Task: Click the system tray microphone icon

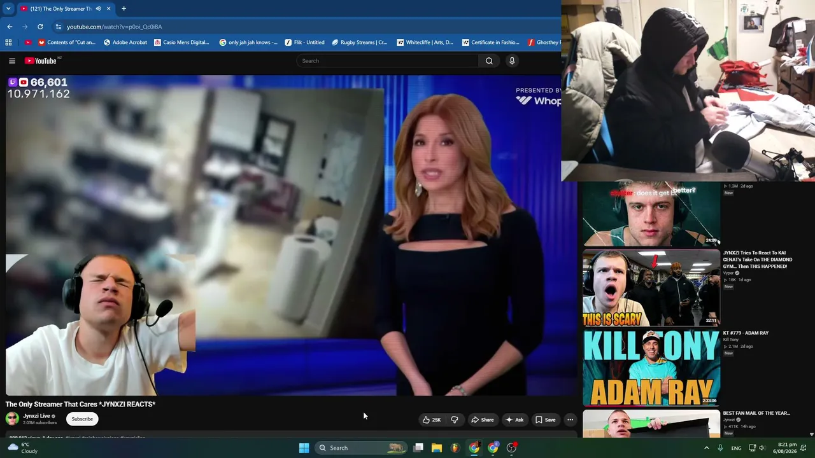Action: coord(720,448)
